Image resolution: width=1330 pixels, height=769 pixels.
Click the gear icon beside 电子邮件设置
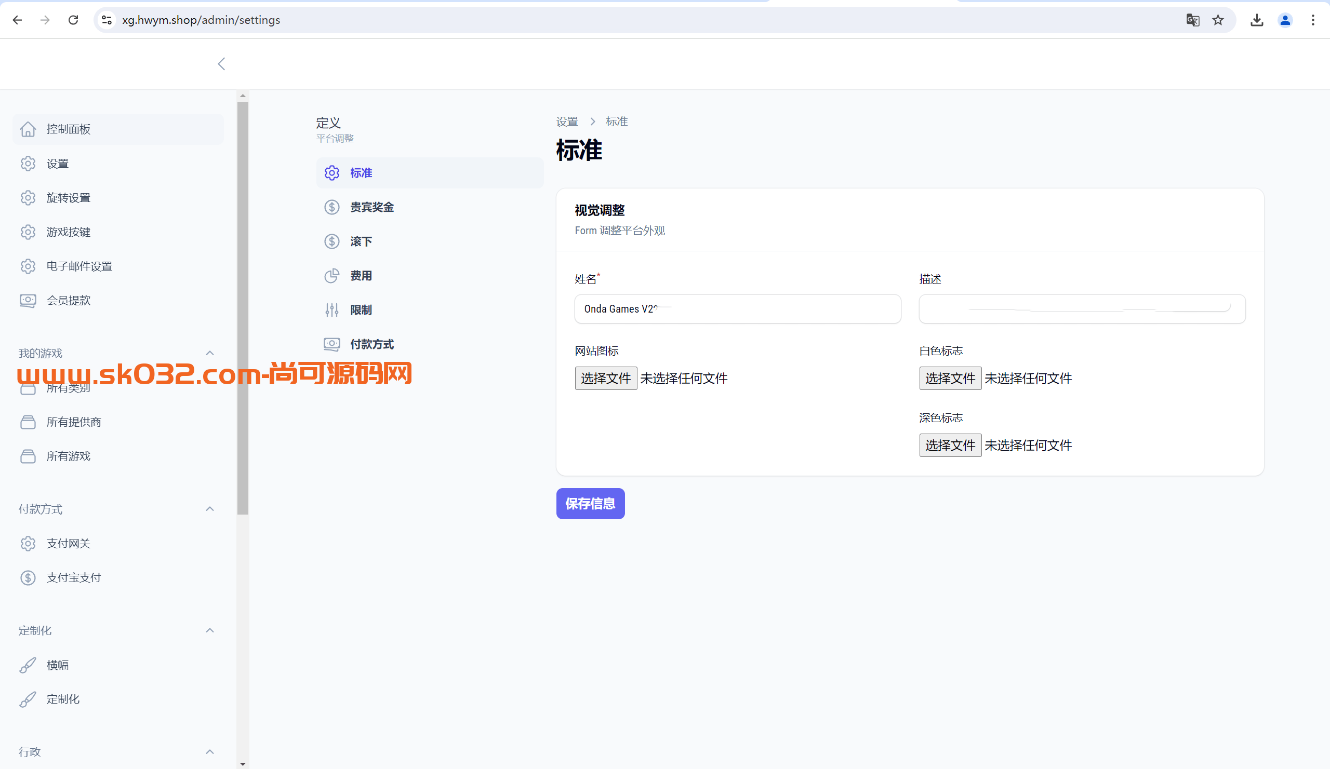[x=28, y=266]
